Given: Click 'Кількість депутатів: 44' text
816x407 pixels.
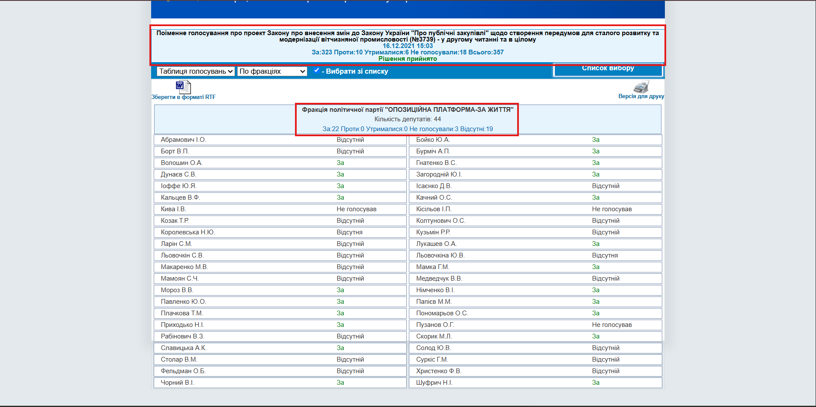Looking at the screenshot, I should click(x=408, y=119).
